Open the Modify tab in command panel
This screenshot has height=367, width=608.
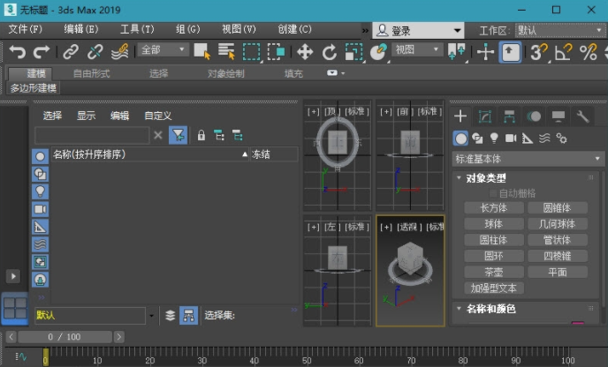pos(485,116)
